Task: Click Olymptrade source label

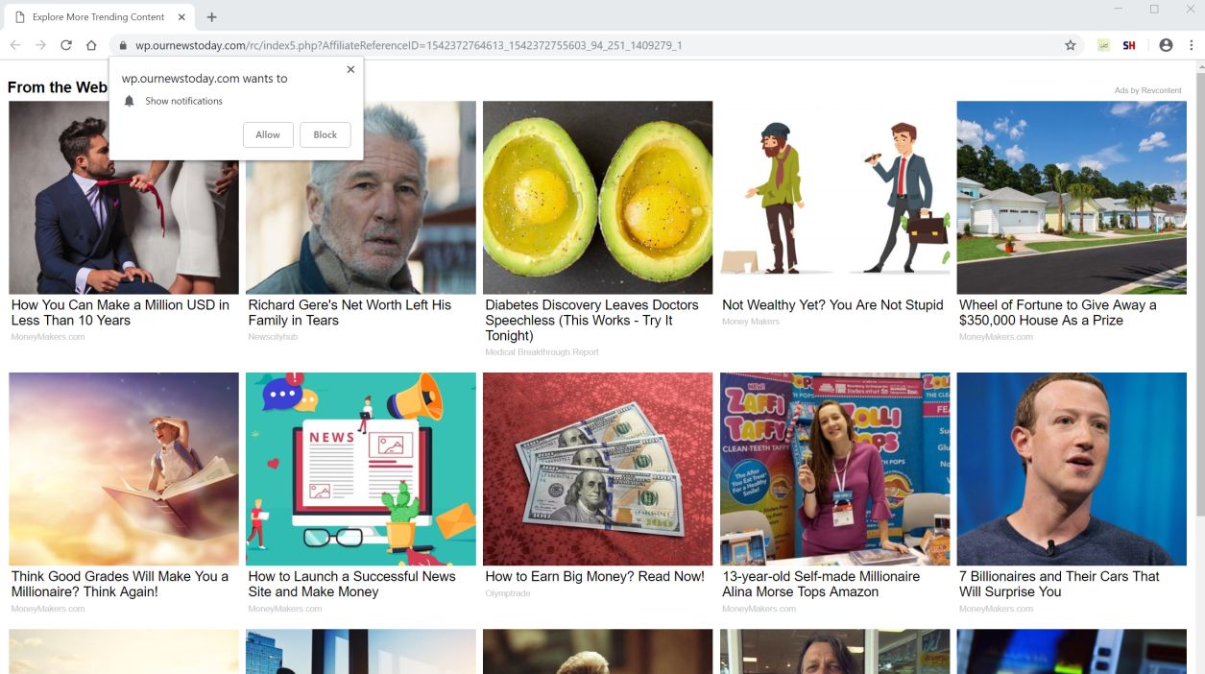Action: (x=507, y=593)
